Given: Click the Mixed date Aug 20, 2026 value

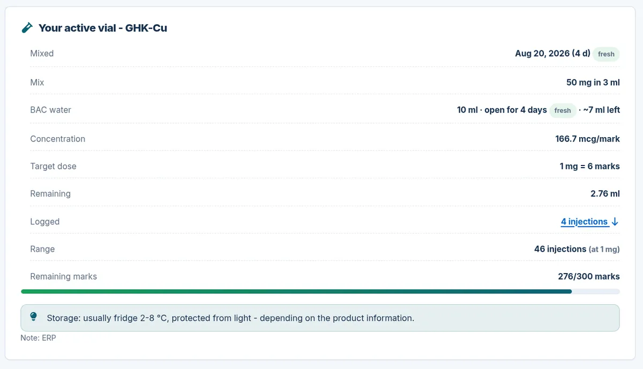Looking at the screenshot, I should 552,54.
